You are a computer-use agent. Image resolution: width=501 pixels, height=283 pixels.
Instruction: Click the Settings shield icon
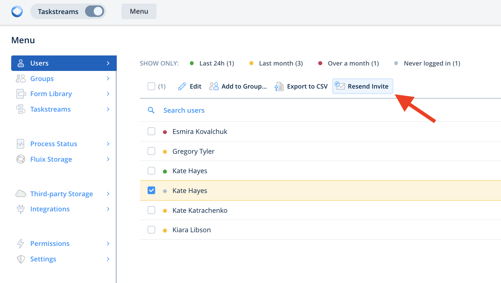21,259
